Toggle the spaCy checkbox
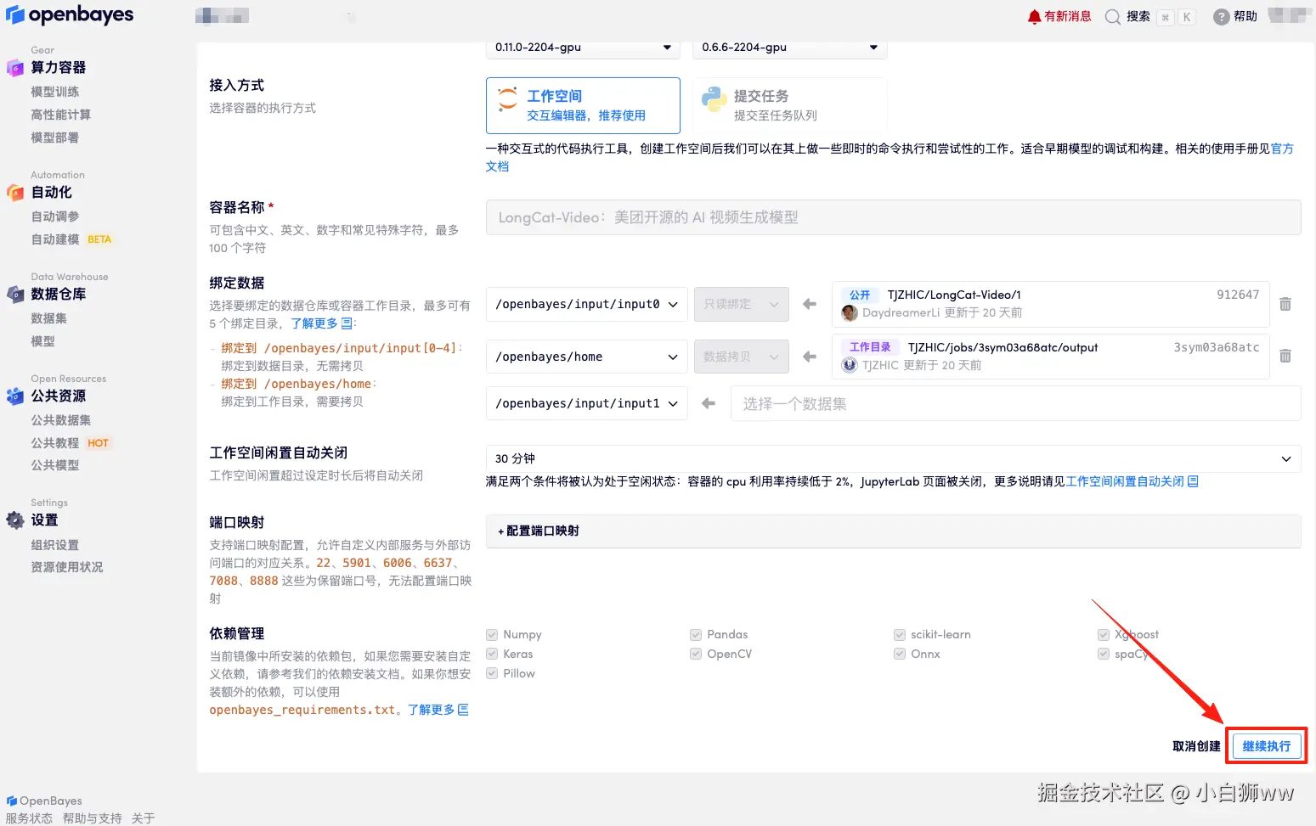Image resolution: width=1316 pixels, height=826 pixels. pyautogui.click(x=1104, y=654)
